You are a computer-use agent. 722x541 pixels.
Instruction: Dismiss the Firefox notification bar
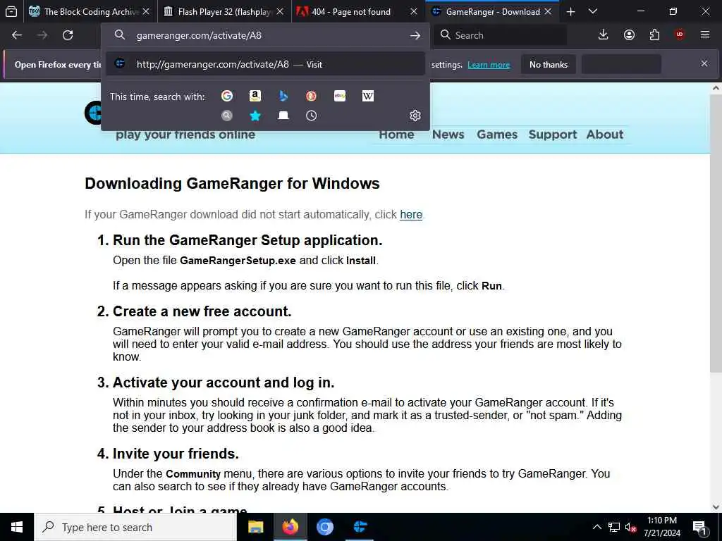pos(704,63)
